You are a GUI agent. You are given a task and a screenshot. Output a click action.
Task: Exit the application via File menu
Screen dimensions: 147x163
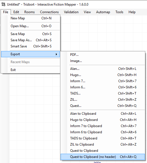pos(30,70)
